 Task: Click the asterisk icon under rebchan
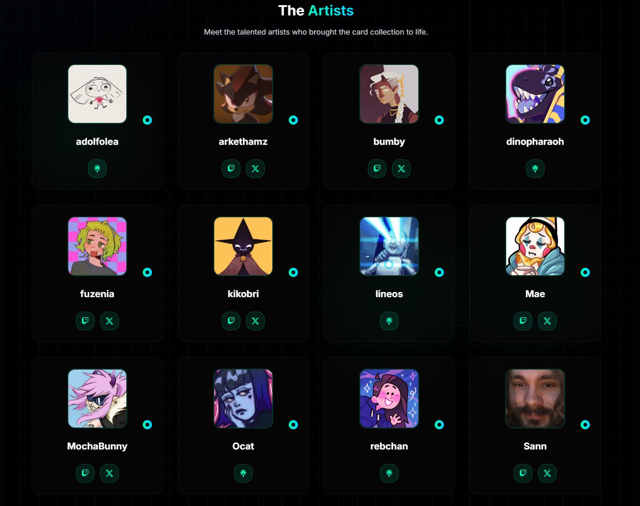(x=389, y=473)
